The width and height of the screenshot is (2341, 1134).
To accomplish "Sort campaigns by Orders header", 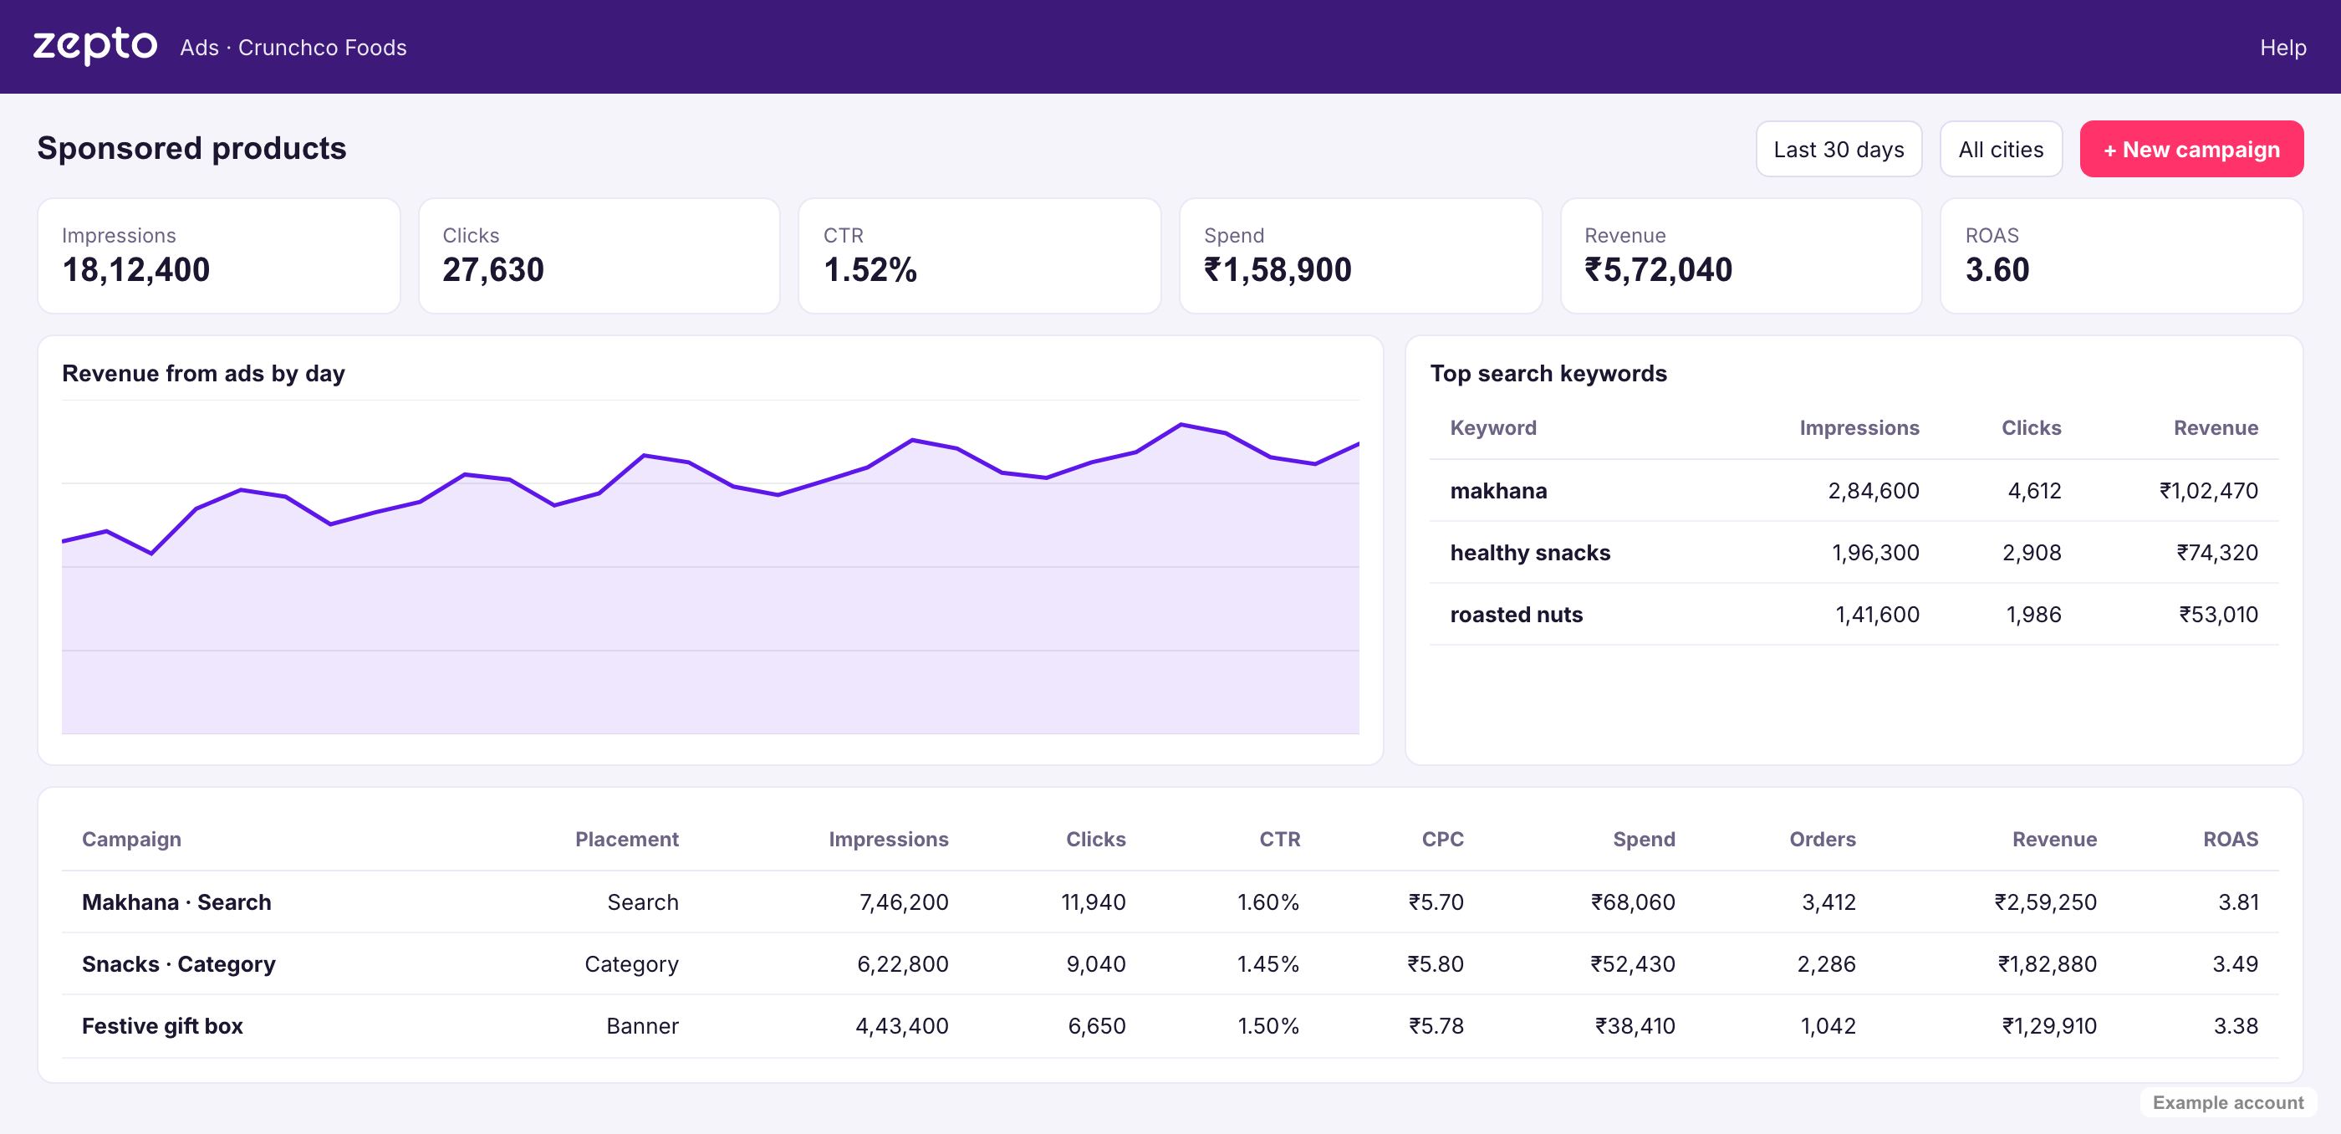I will tap(1822, 840).
